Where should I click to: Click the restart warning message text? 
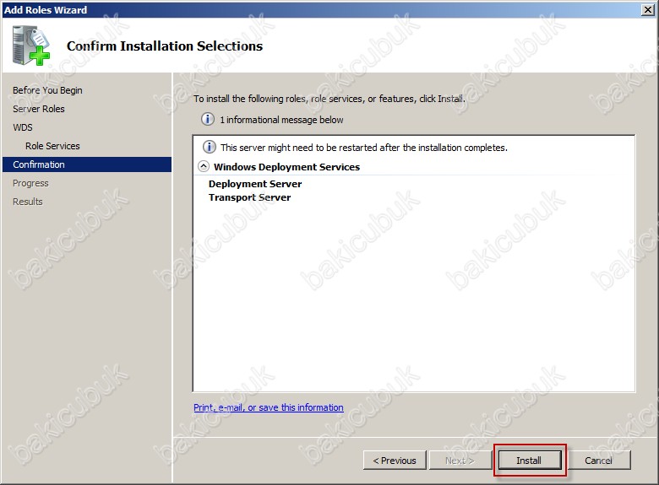tap(364, 148)
